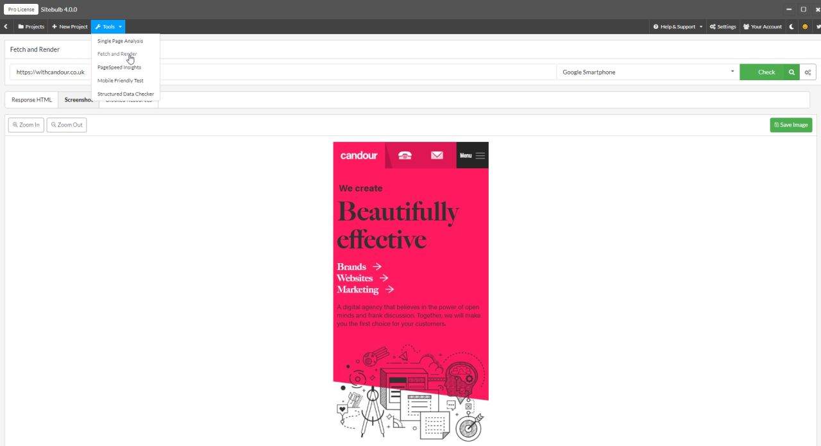
Task: Open fetch options via the gears icon
Action: [808, 73]
